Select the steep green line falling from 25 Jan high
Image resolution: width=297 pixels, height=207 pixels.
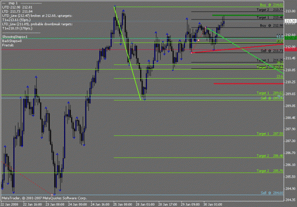click(127, 54)
